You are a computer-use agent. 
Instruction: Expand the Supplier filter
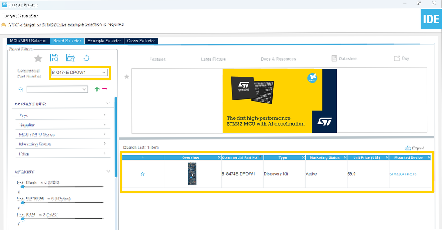click(104, 124)
